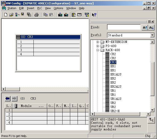Image resolution: width=157 pixels, height=139 pixels.
Task: Select slot 4 in CR3 rack
Action: click(x=49, y=54)
